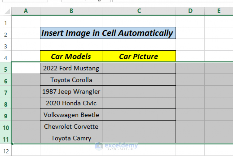The height and width of the screenshot is (156, 233).
Task: Select column E header
Action: pos(219,11)
